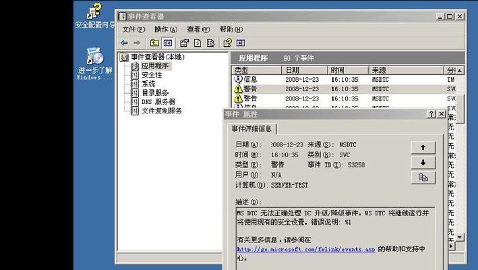The image size is (478, 270).
Task: Click the Help toolbar icon
Action: point(227,43)
